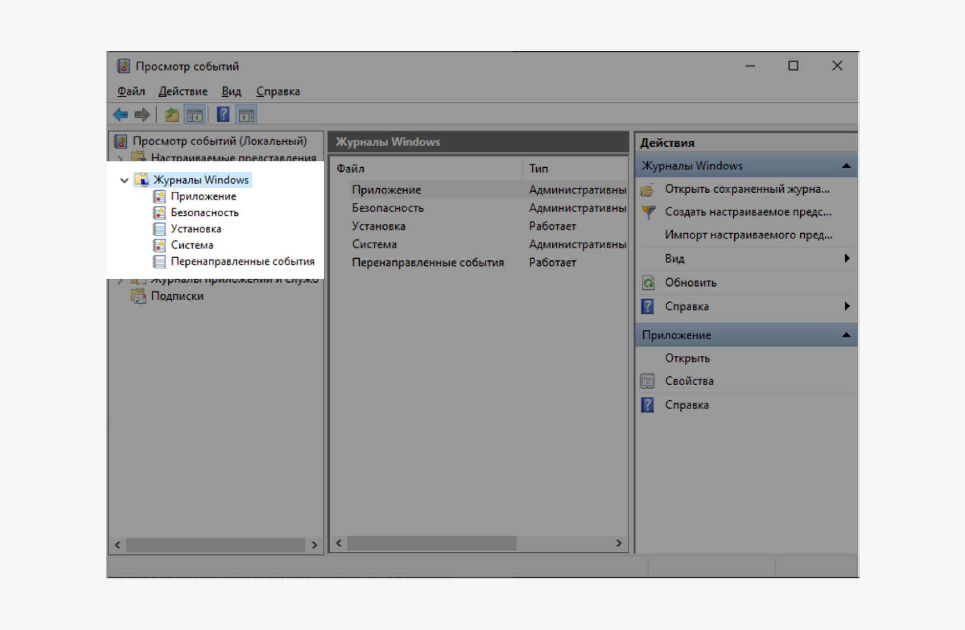Image resolution: width=965 pixels, height=630 pixels.
Task: Click Создать настраиваемое представление action
Action: click(x=748, y=212)
